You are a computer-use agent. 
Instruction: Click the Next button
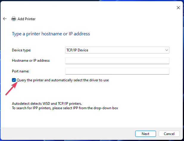point(146,134)
